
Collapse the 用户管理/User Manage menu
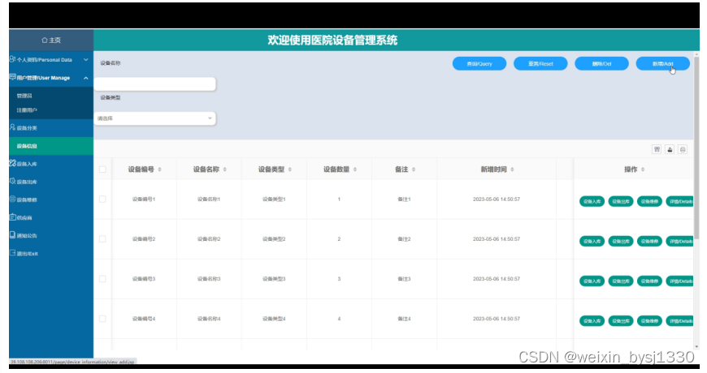[51, 78]
